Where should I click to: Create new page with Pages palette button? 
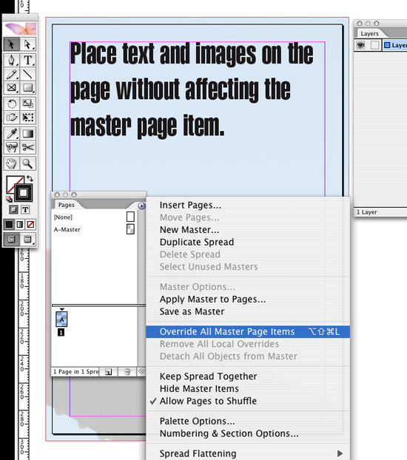(108, 372)
